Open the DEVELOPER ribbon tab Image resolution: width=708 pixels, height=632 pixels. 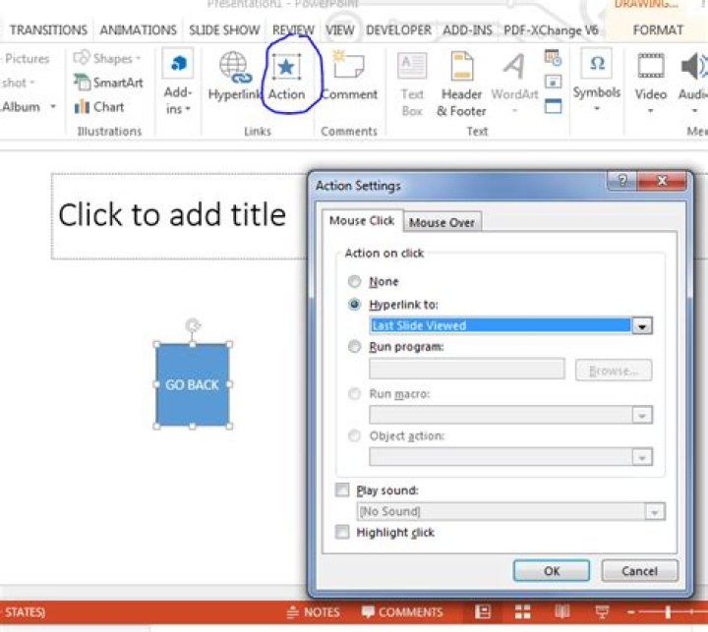(x=398, y=29)
